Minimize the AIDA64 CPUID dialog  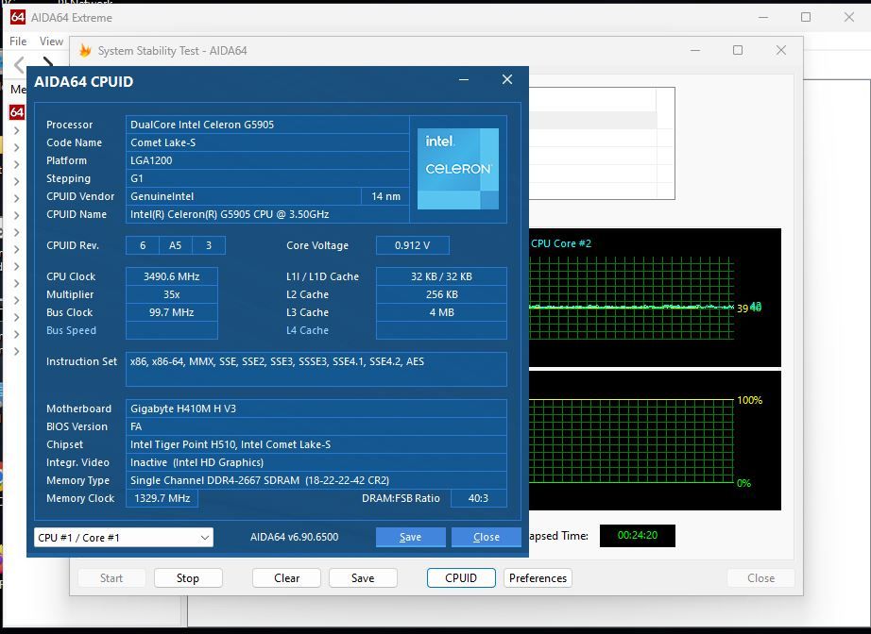[x=464, y=80]
